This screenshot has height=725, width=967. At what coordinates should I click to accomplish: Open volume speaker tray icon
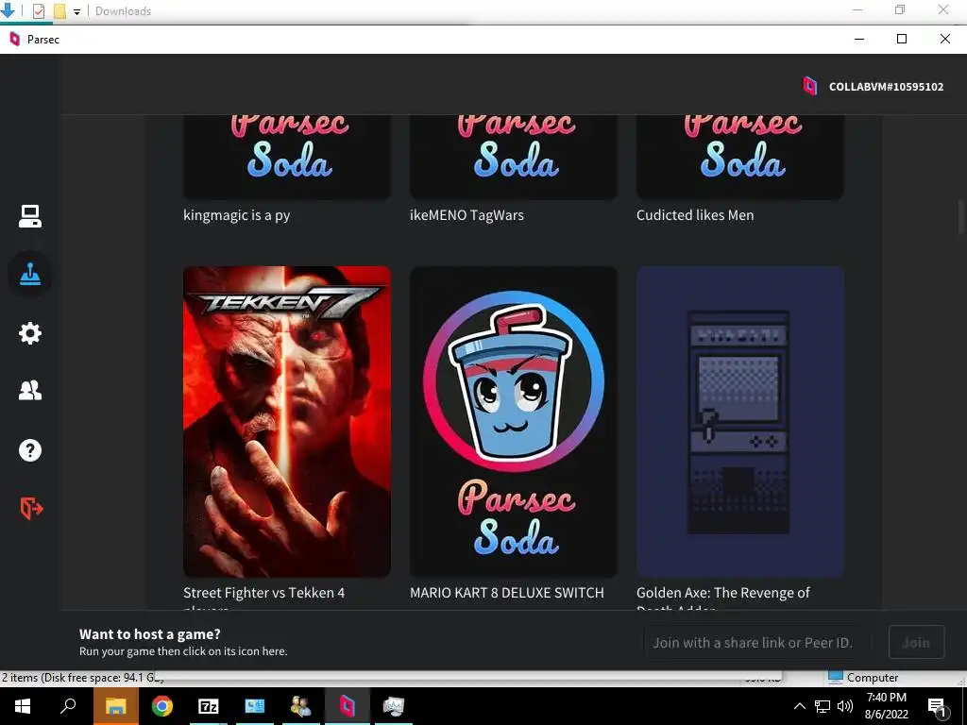coord(845,706)
